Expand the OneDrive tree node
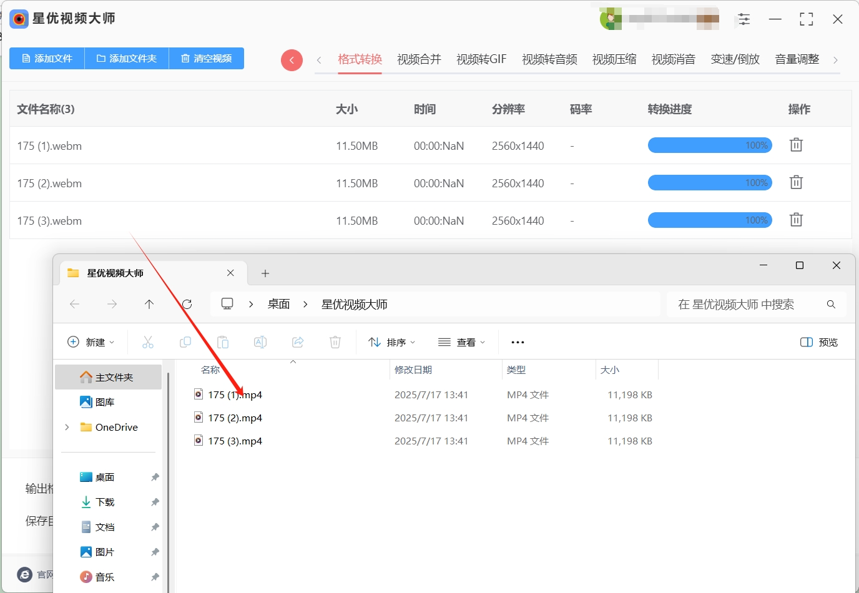The width and height of the screenshot is (859, 593). [67, 427]
